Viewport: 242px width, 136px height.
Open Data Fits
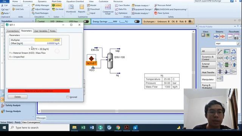121,9
